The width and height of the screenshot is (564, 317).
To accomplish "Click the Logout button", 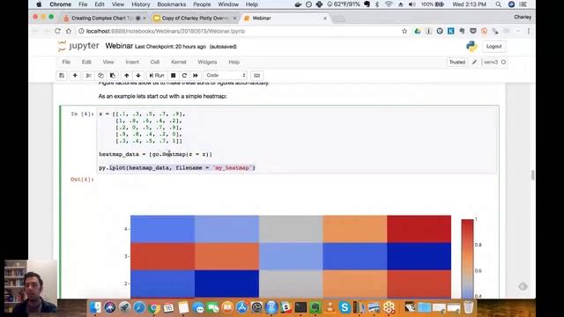I will (493, 47).
